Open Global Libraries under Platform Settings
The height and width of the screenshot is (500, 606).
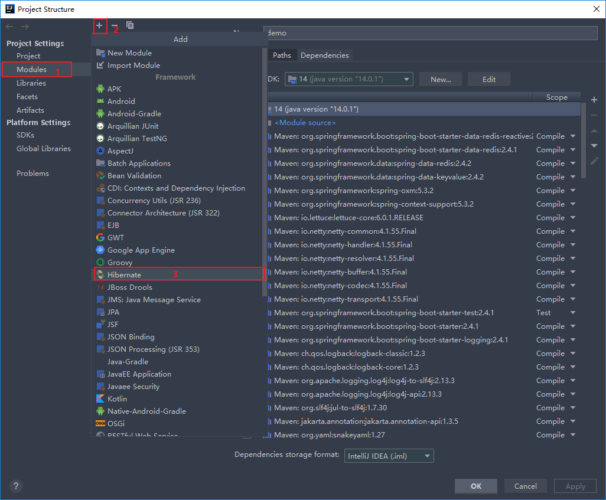click(x=43, y=148)
